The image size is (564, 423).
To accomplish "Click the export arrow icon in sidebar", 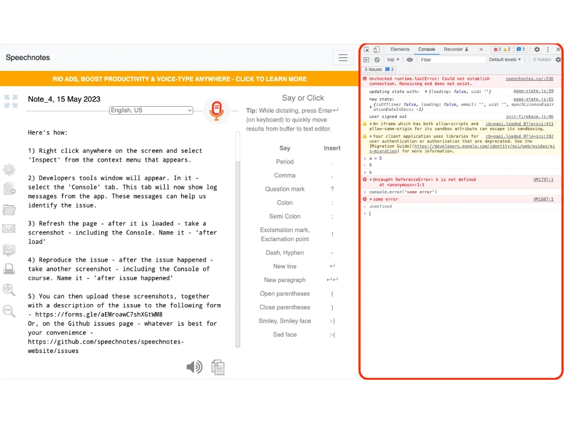I will click(9, 250).
